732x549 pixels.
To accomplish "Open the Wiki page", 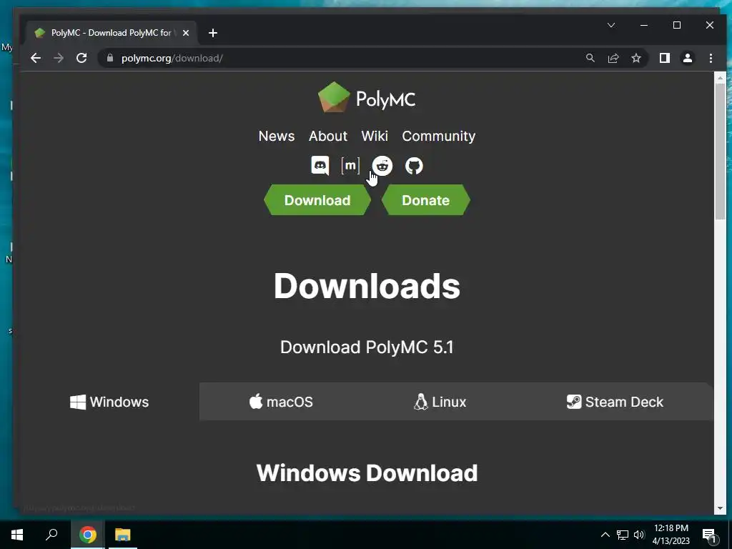I will (x=375, y=136).
